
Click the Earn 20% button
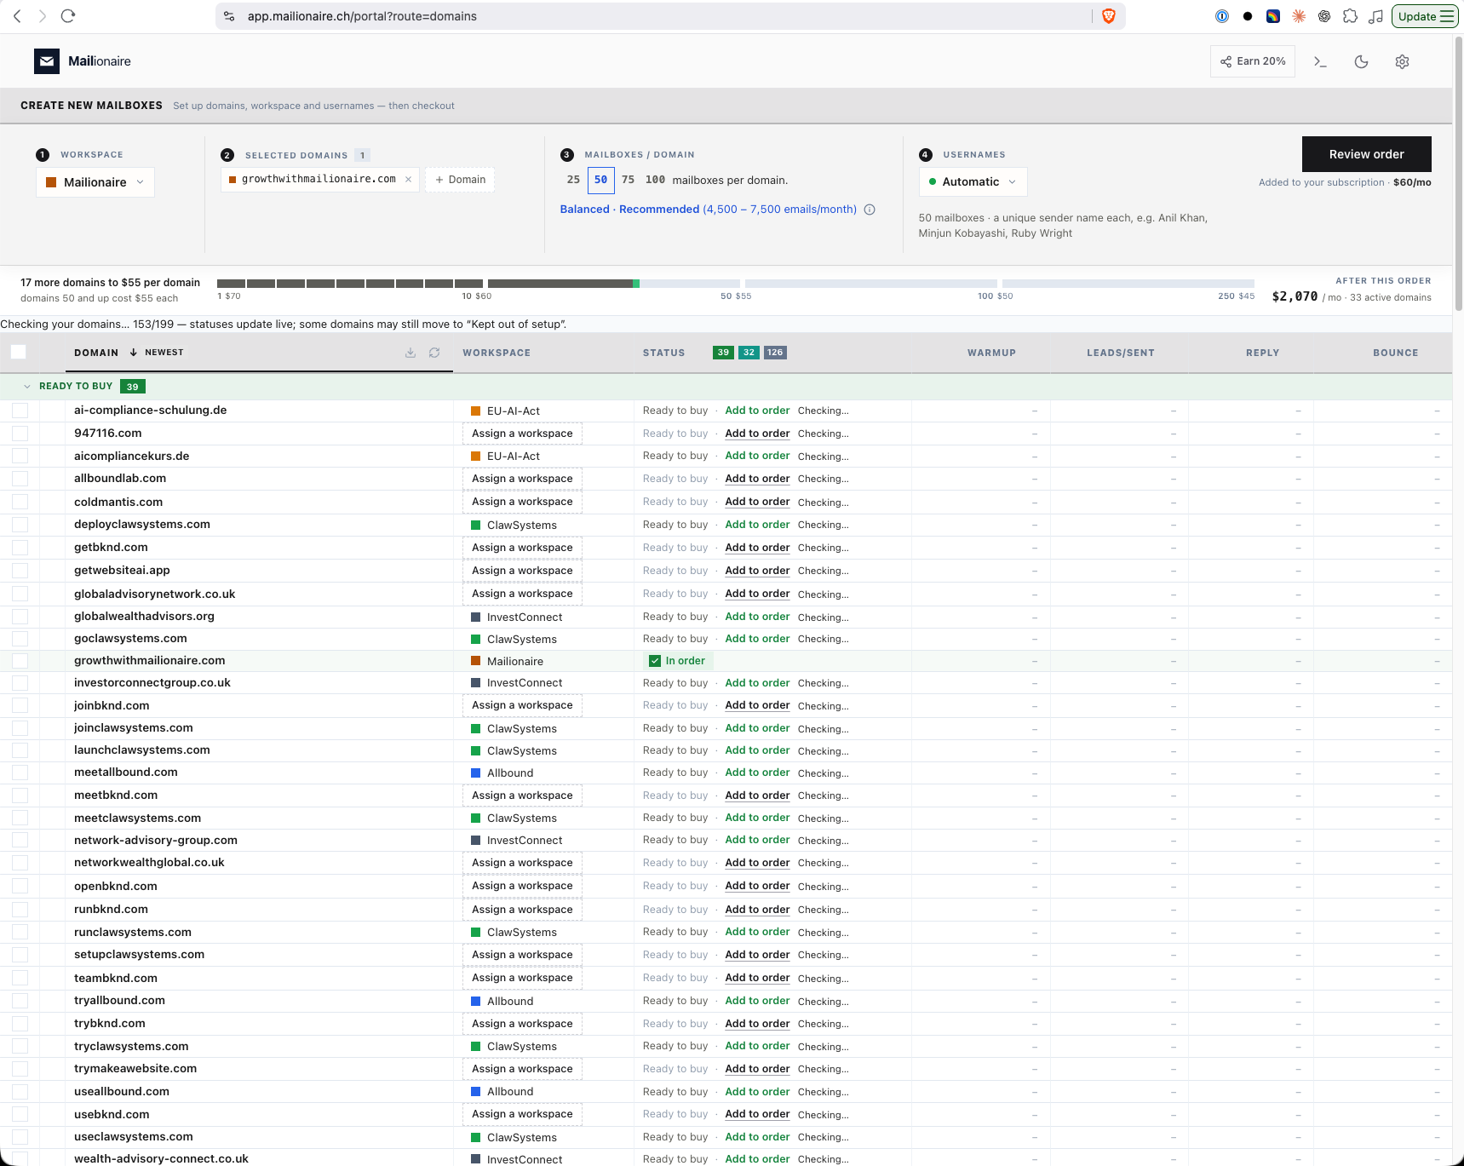(x=1253, y=61)
